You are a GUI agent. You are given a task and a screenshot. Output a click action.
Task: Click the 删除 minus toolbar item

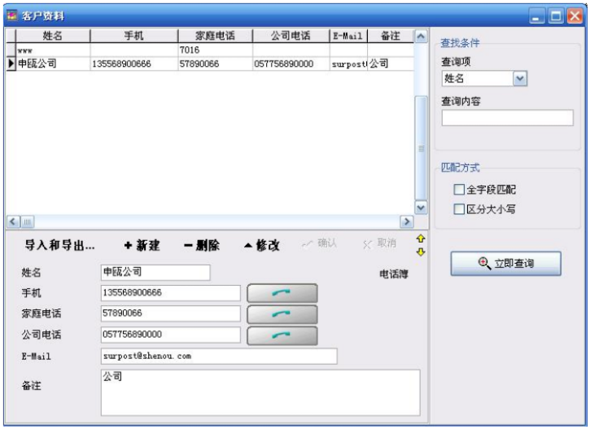coord(201,246)
